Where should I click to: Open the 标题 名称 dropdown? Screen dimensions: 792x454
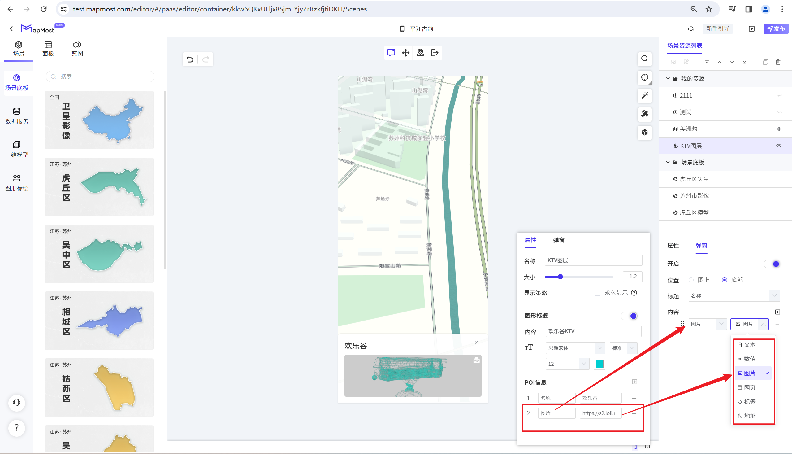click(x=734, y=296)
